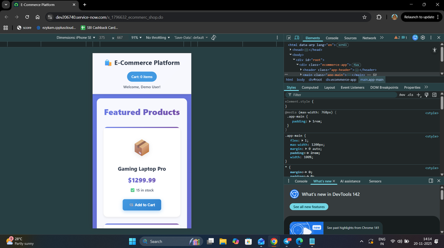
Task: Open the Dimensions: iPhone SE dropdown
Action: 76,38
